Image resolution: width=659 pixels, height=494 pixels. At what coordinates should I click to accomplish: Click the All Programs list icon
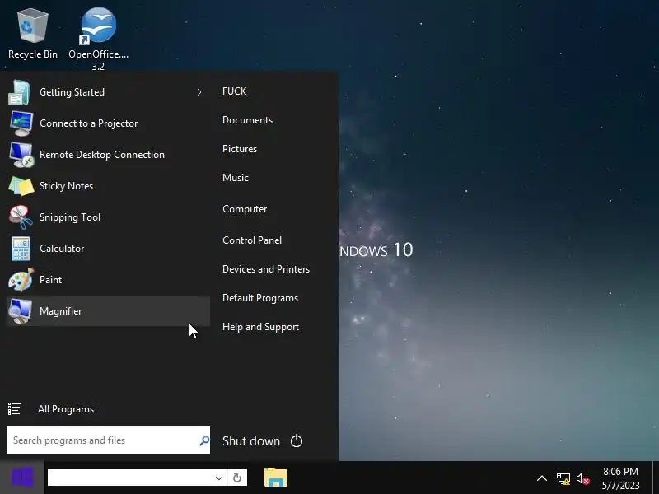click(x=14, y=408)
